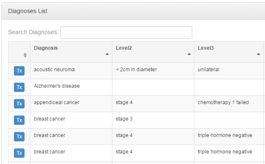
Task: Click sort arrow in Level2 column header
Action: 189,54
